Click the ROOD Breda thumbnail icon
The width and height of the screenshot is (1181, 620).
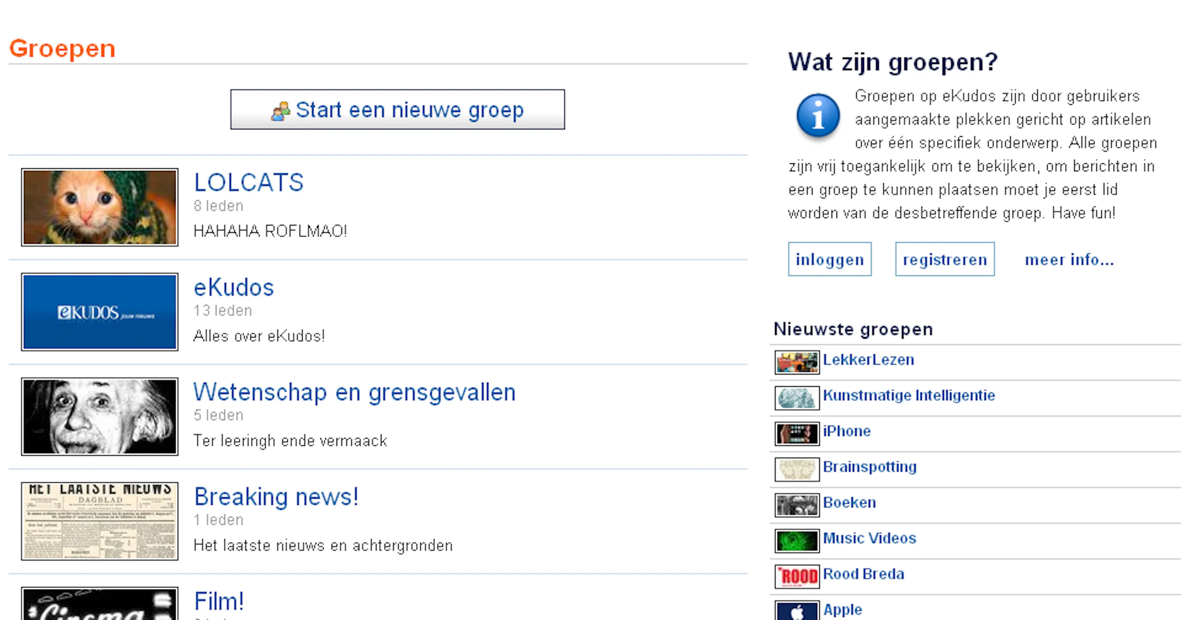[797, 577]
